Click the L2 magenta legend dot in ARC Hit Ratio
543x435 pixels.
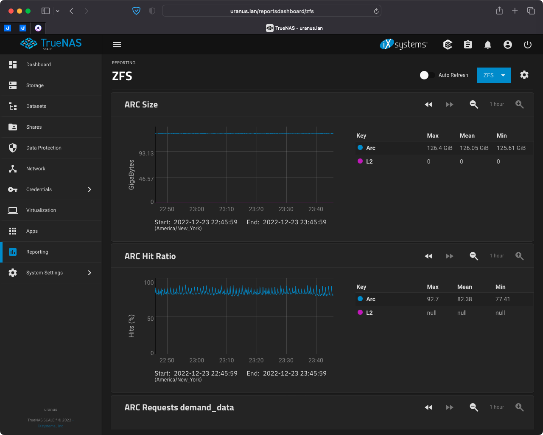pyautogui.click(x=360, y=312)
